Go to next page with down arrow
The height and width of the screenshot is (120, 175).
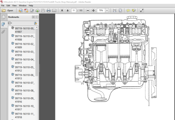[68, 10]
